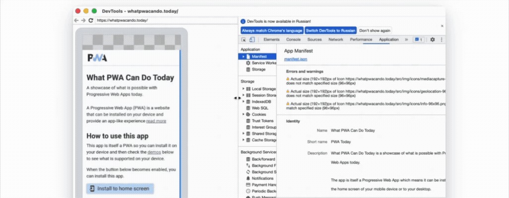Expand the Session Storage tree item

[x=244, y=95]
